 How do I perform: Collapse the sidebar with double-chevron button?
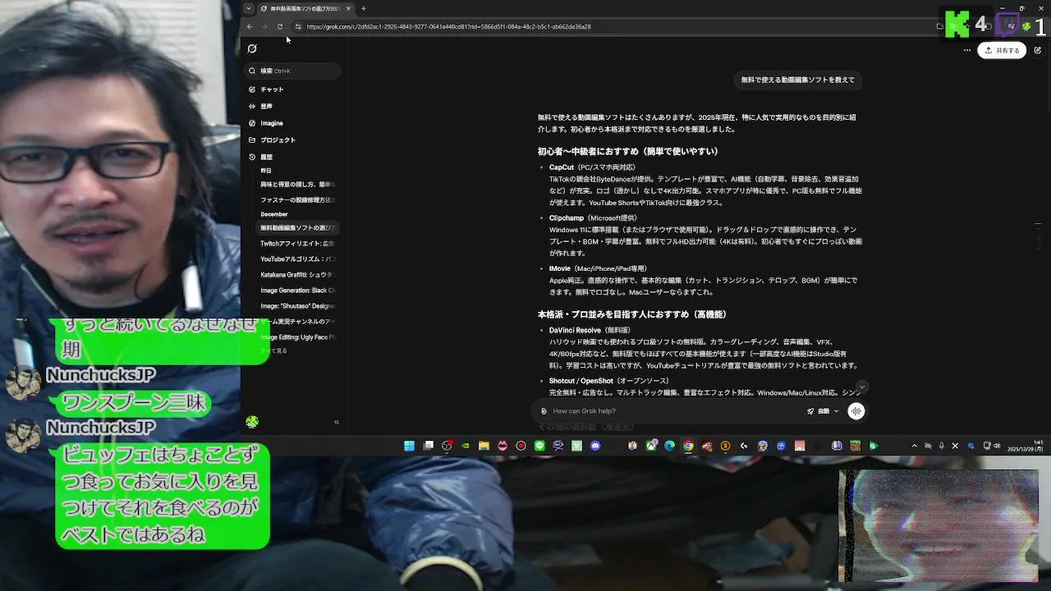[x=336, y=422]
